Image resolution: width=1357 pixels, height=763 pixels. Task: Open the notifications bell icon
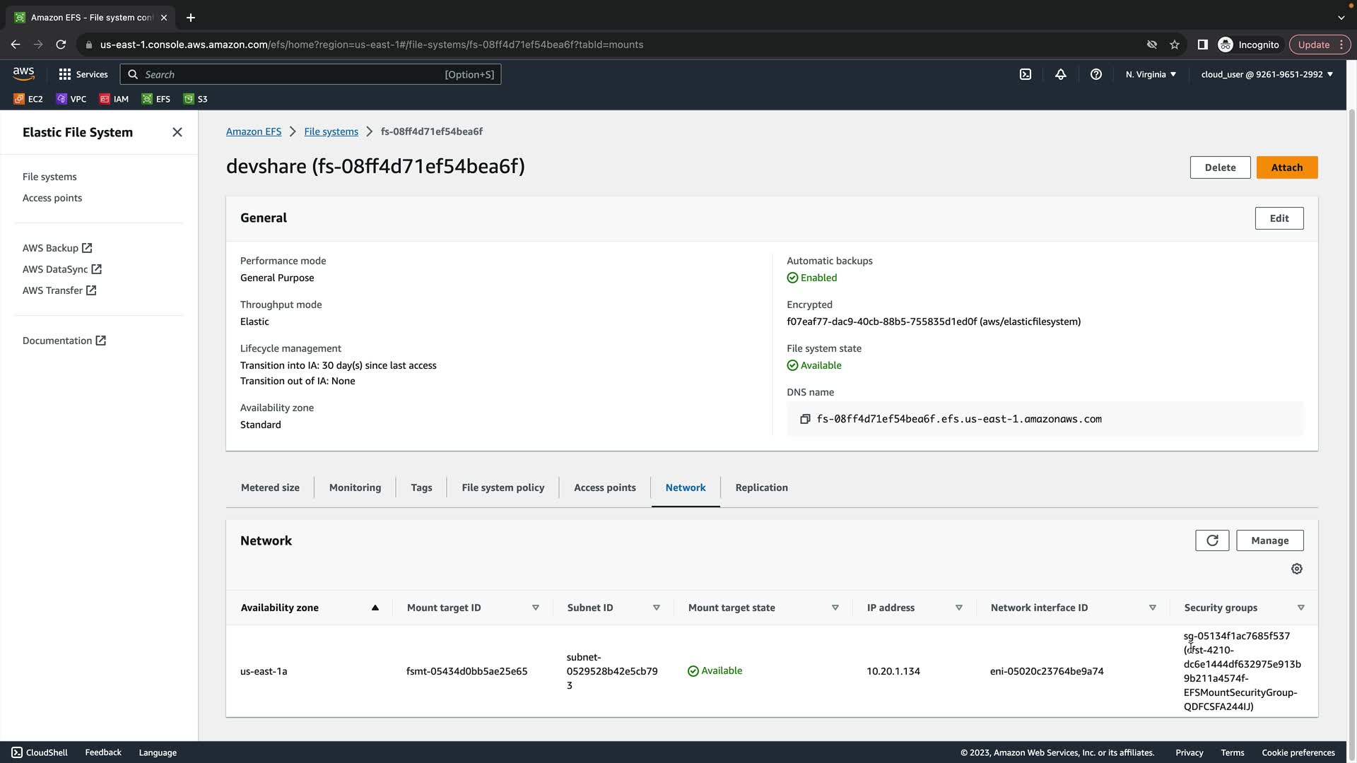(1061, 74)
